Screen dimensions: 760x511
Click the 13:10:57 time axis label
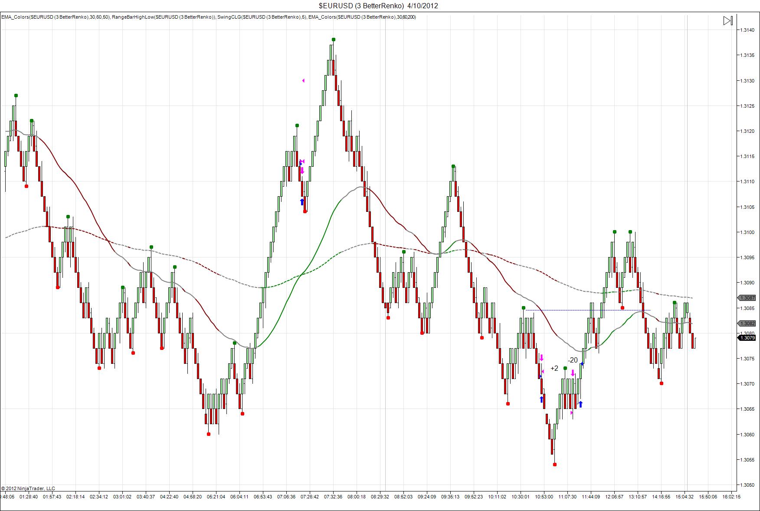click(638, 497)
